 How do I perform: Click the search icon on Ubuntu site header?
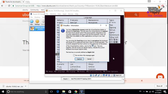pyautogui.click(x=136, y=15)
